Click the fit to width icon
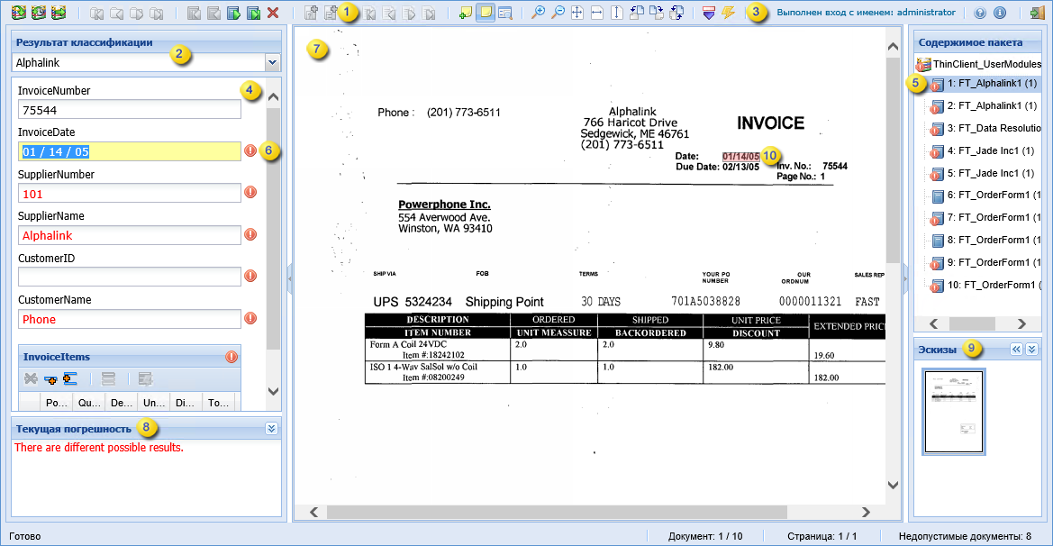This screenshot has width=1053, height=546. coord(596,14)
